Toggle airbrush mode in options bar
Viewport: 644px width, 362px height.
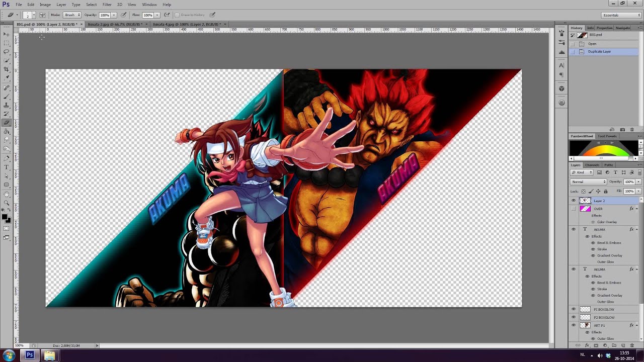167,15
